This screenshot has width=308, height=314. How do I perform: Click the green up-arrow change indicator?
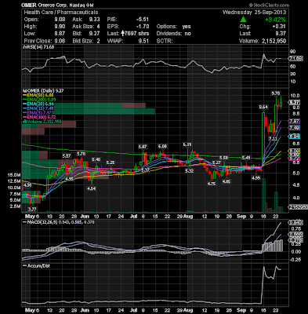tap(243, 19)
